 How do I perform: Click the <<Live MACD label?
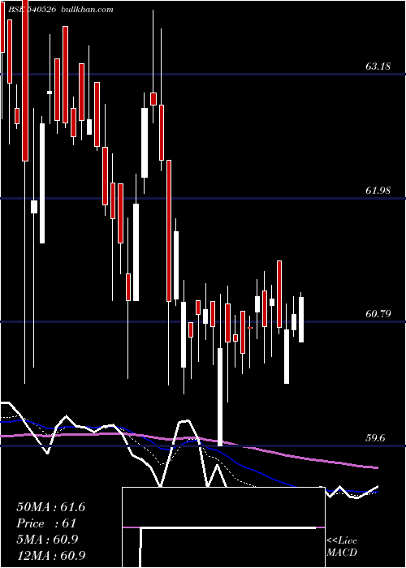342,546
